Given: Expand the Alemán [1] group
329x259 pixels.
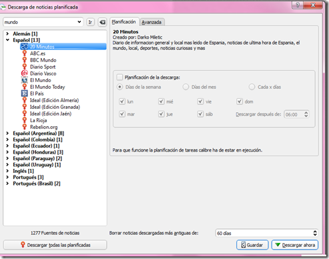Looking at the screenshot, I should (x=7, y=33).
